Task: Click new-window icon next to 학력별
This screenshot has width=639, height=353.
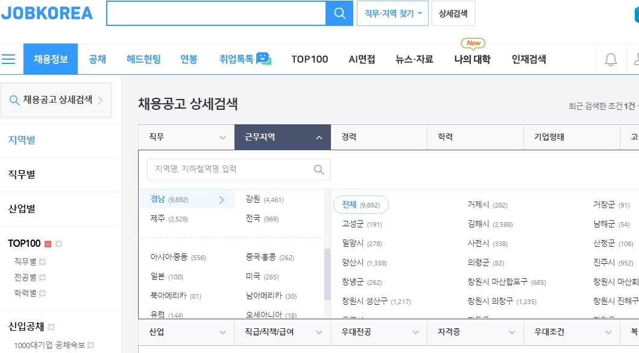Action: [42, 293]
